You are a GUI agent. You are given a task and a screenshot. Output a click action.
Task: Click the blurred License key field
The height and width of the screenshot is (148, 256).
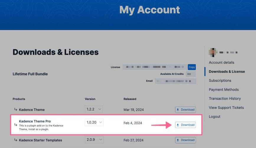pos(155,67)
